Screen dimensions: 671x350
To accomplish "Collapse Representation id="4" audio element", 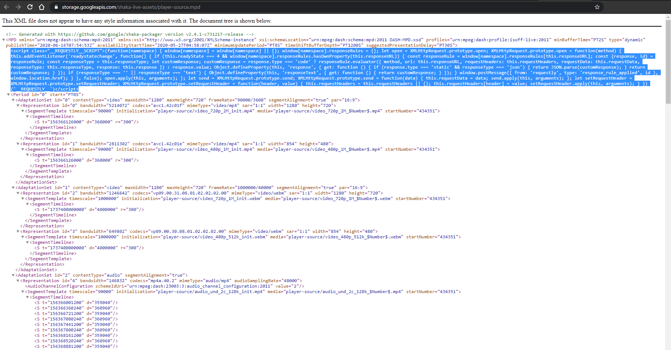I will click(x=19, y=280).
